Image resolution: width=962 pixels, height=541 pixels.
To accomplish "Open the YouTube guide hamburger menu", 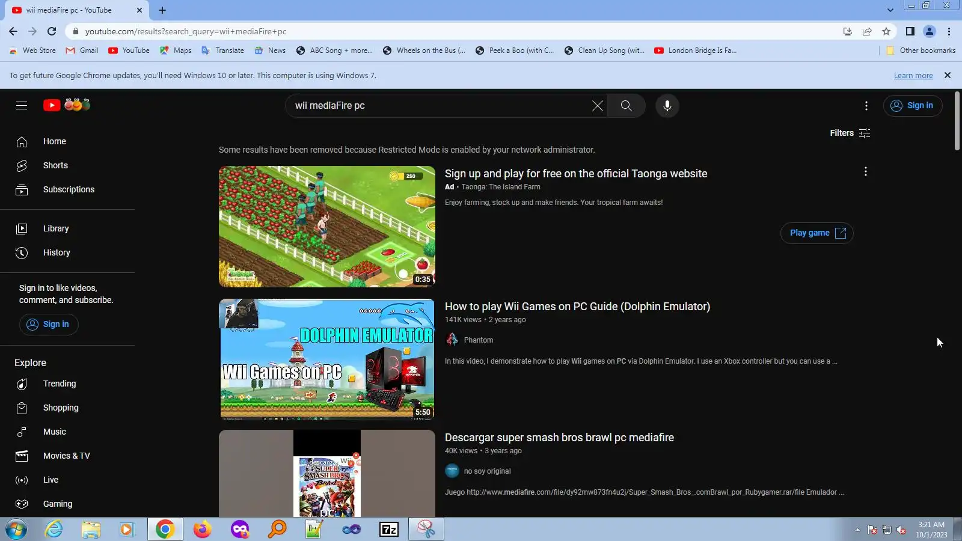I will 22,106.
